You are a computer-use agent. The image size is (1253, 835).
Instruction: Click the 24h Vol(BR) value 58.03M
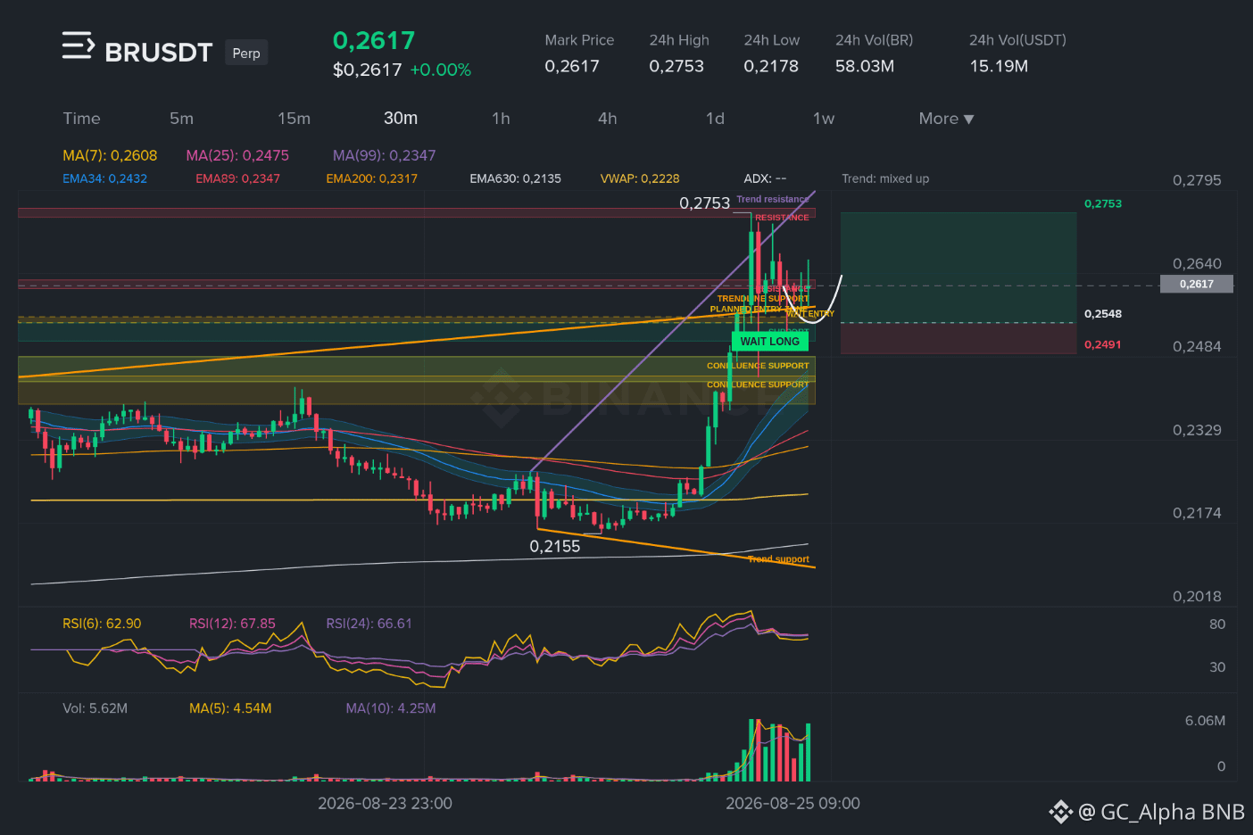click(865, 66)
